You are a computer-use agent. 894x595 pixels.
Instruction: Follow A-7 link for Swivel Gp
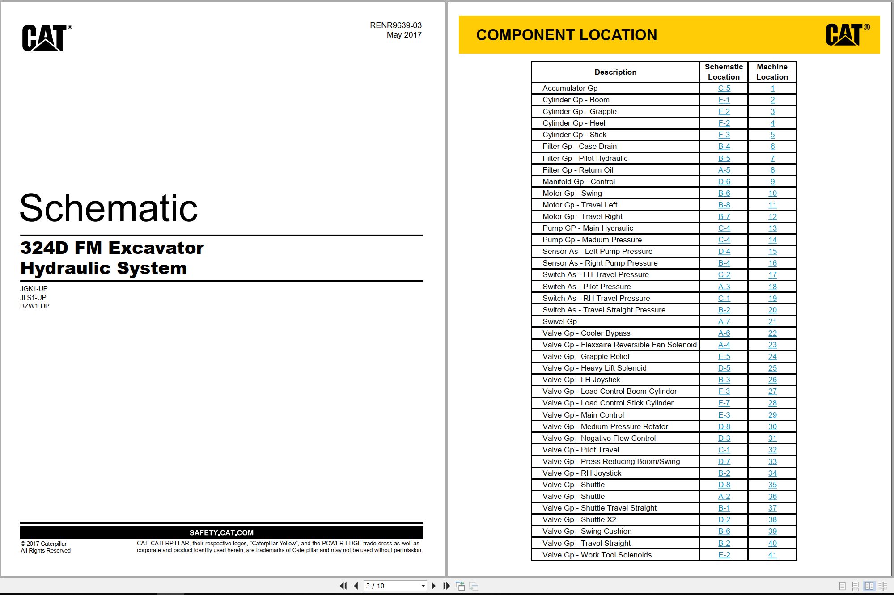click(724, 321)
